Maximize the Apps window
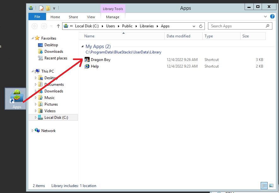Viewport: 279px width, 193px height. click(x=258, y=7)
